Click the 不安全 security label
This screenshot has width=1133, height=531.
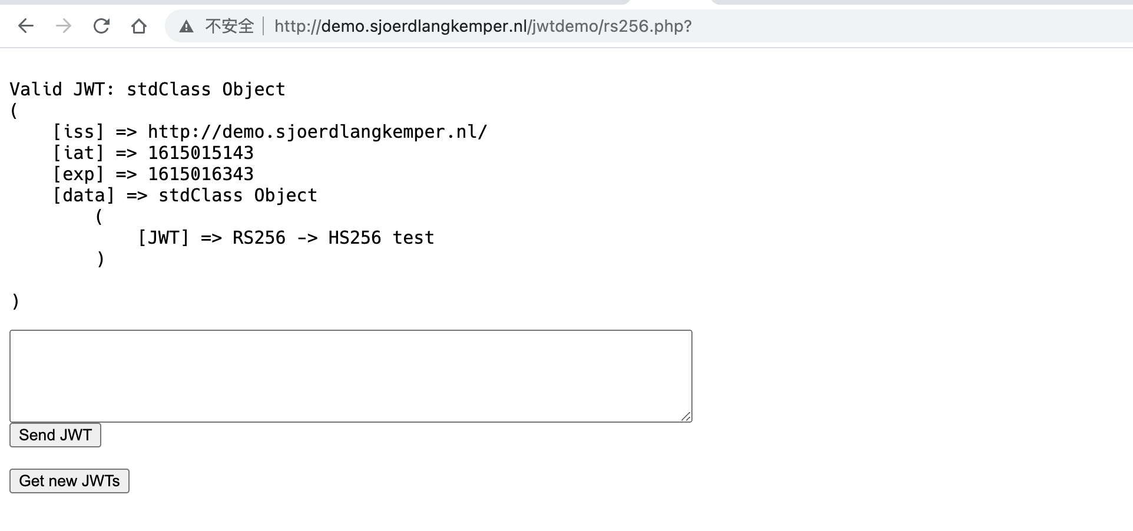tap(229, 26)
